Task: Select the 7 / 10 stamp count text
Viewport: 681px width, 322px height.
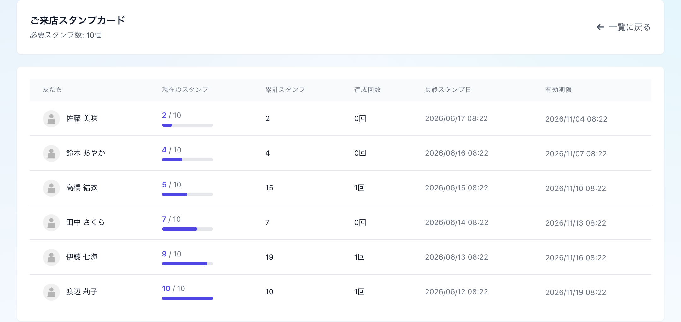Action: pyautogui.click(x=171, y=219)
